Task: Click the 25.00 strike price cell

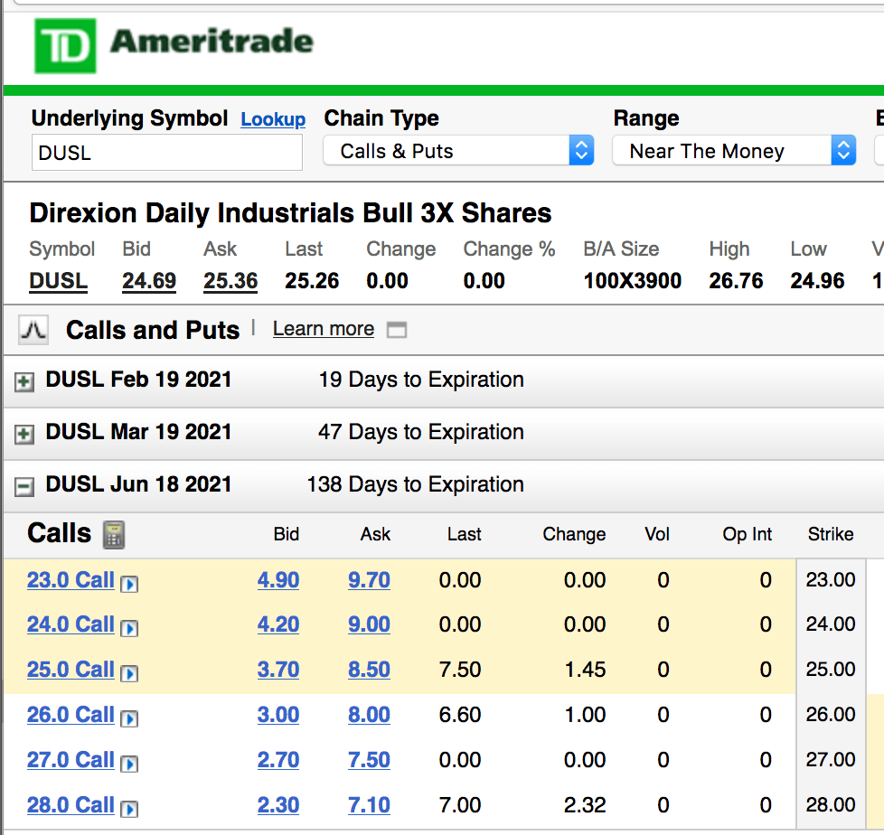Action: coord(831,670)
